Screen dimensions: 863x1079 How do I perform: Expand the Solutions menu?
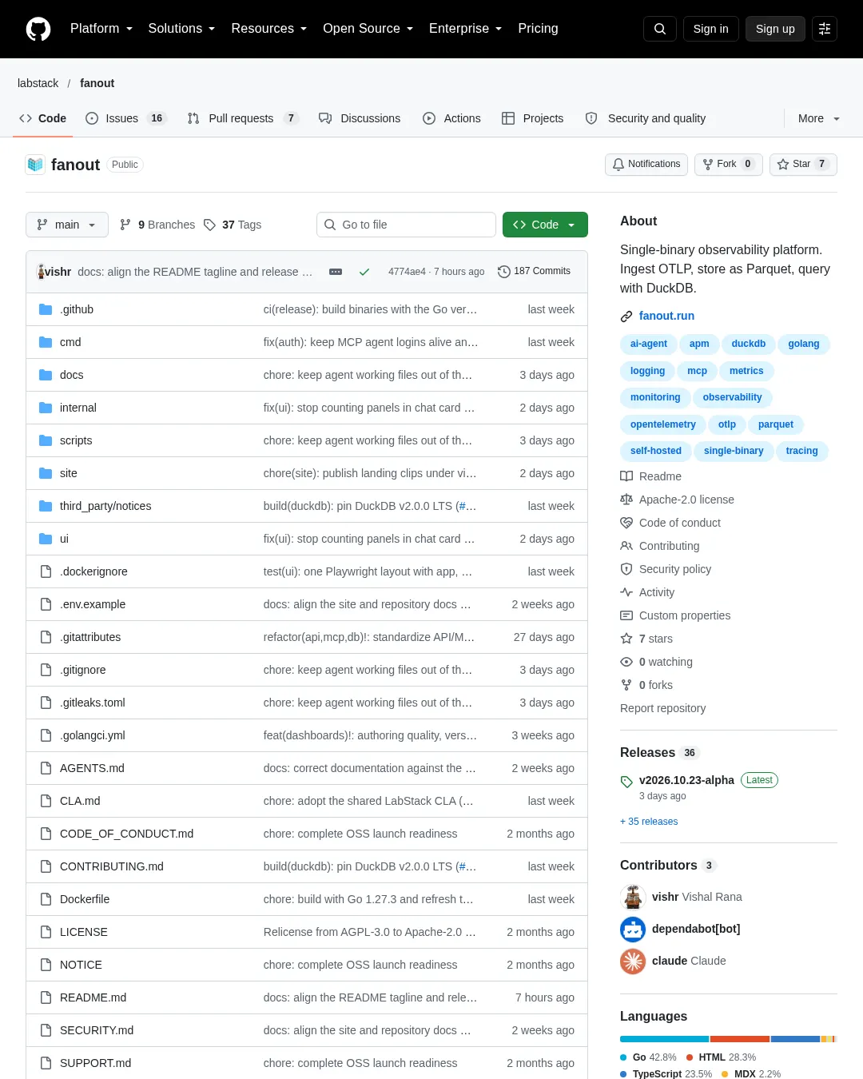181,29
